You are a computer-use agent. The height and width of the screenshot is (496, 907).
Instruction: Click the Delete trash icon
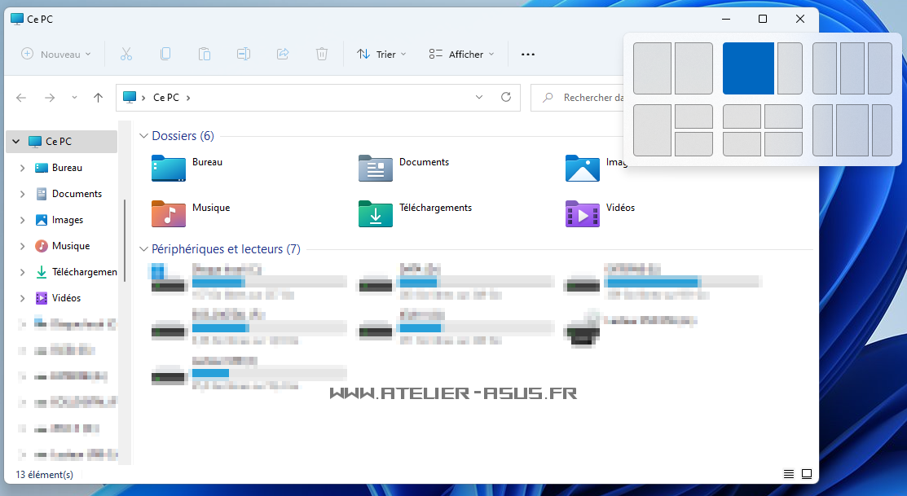tap(322, 55)
